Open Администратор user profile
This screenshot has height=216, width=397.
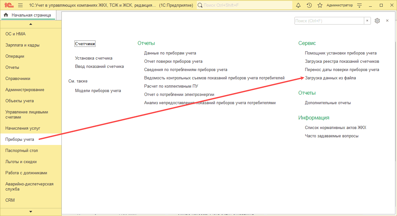(x=339, y=5)
